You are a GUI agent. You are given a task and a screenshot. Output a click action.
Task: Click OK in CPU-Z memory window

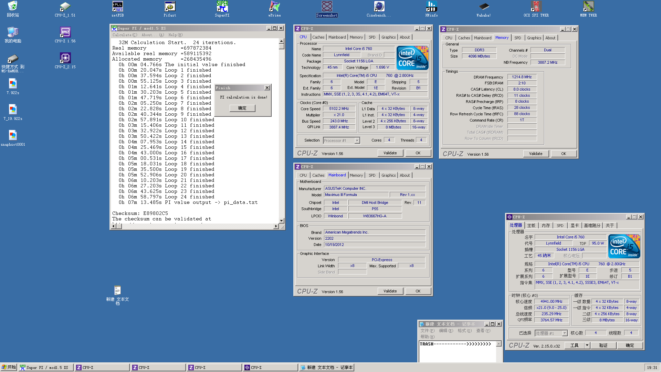pos(564,154)
